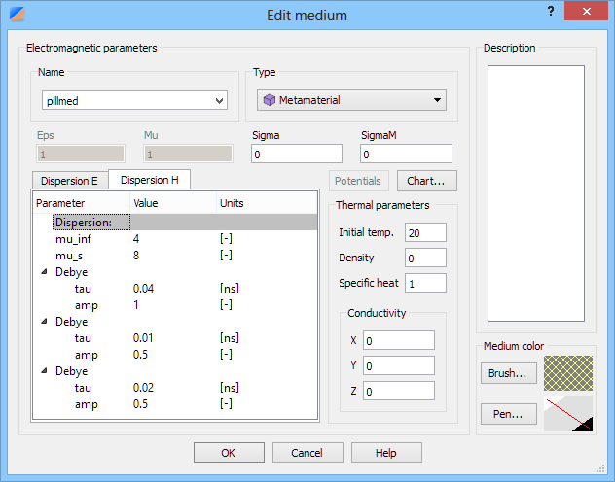
Task: Click the pen color preview swatch
Action: (568, 414)
